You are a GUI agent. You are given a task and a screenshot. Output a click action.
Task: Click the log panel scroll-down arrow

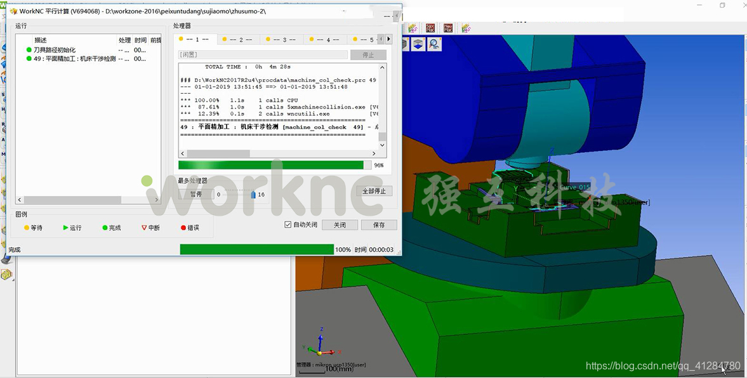(x=382, y=145)
